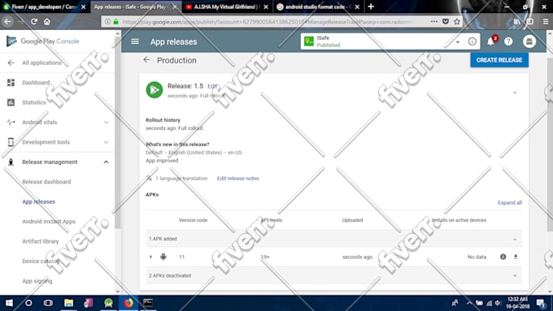This screenshot has height=311, width=553.
Task: Click the browser address bar URL
Action: click(268, 22)
